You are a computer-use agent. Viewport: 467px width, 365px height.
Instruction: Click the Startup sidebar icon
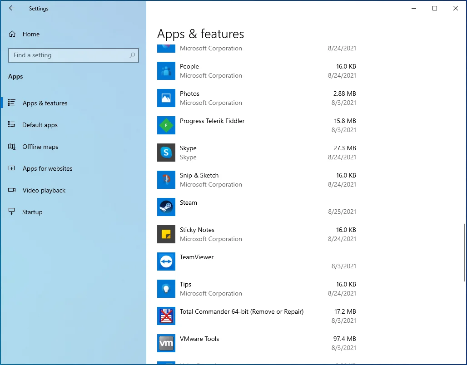(x=12, y=212)
